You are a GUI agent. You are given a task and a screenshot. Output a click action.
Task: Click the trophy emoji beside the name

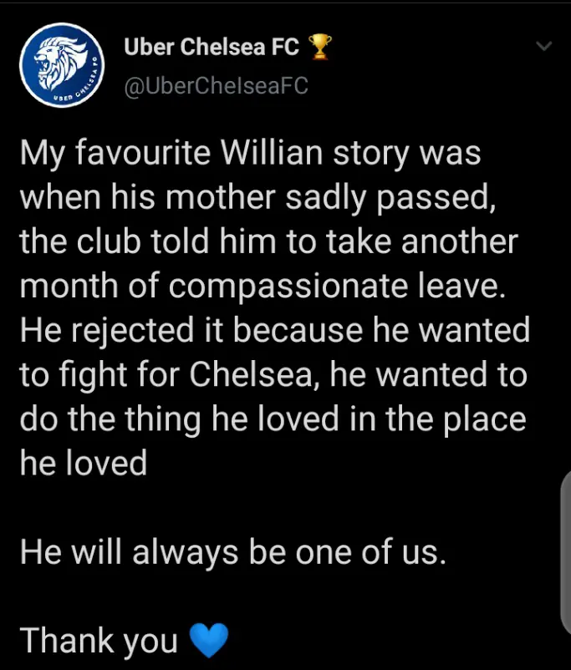(x=319, y=47)
